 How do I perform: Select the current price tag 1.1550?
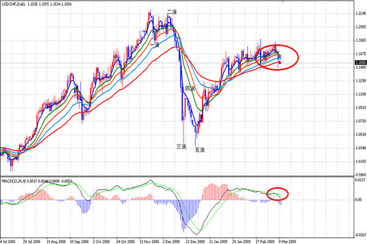pyautogui.click(x=361, y=63)
